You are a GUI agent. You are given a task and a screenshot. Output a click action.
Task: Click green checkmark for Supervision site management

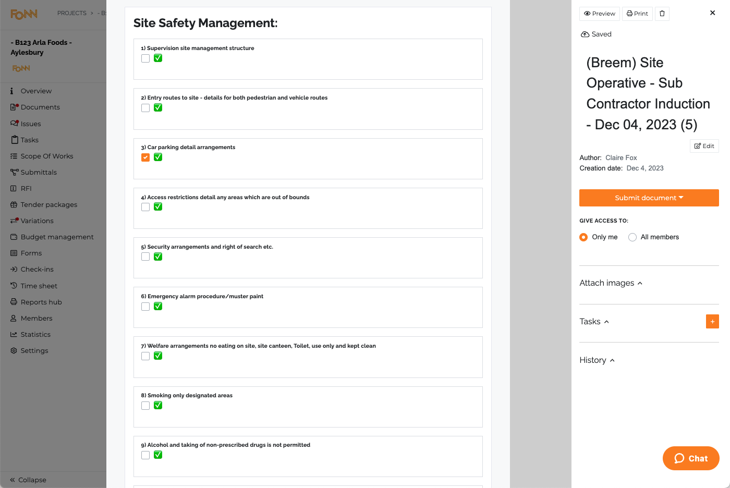158,58
